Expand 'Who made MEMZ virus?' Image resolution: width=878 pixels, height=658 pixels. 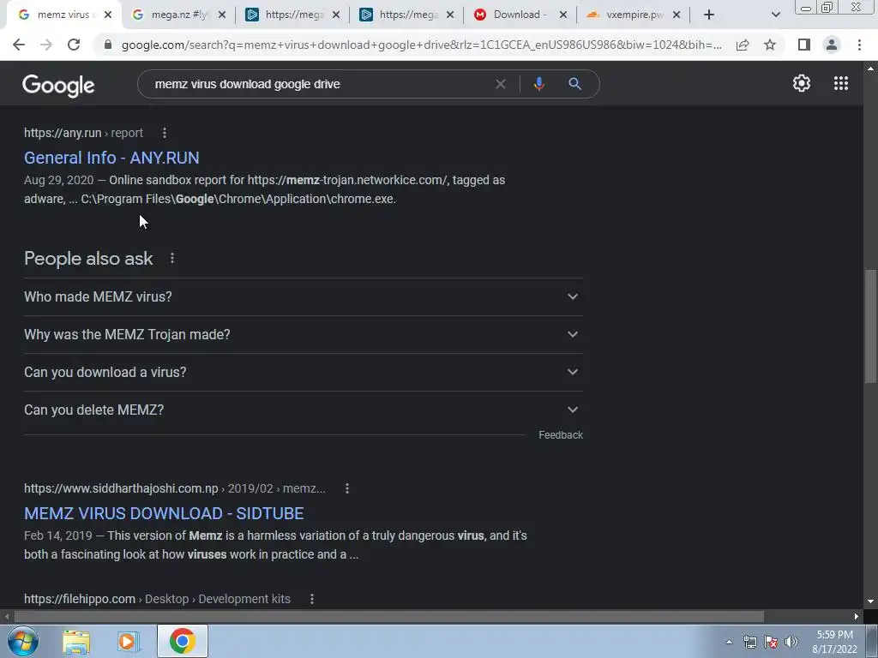(303, 296)
